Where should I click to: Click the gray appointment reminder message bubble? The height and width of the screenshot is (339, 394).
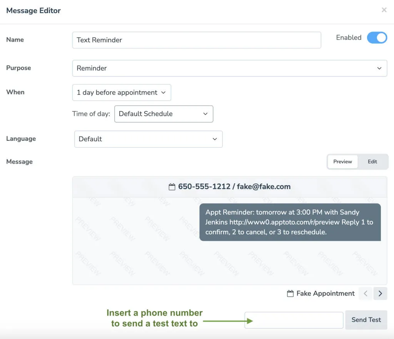(290, 223)
